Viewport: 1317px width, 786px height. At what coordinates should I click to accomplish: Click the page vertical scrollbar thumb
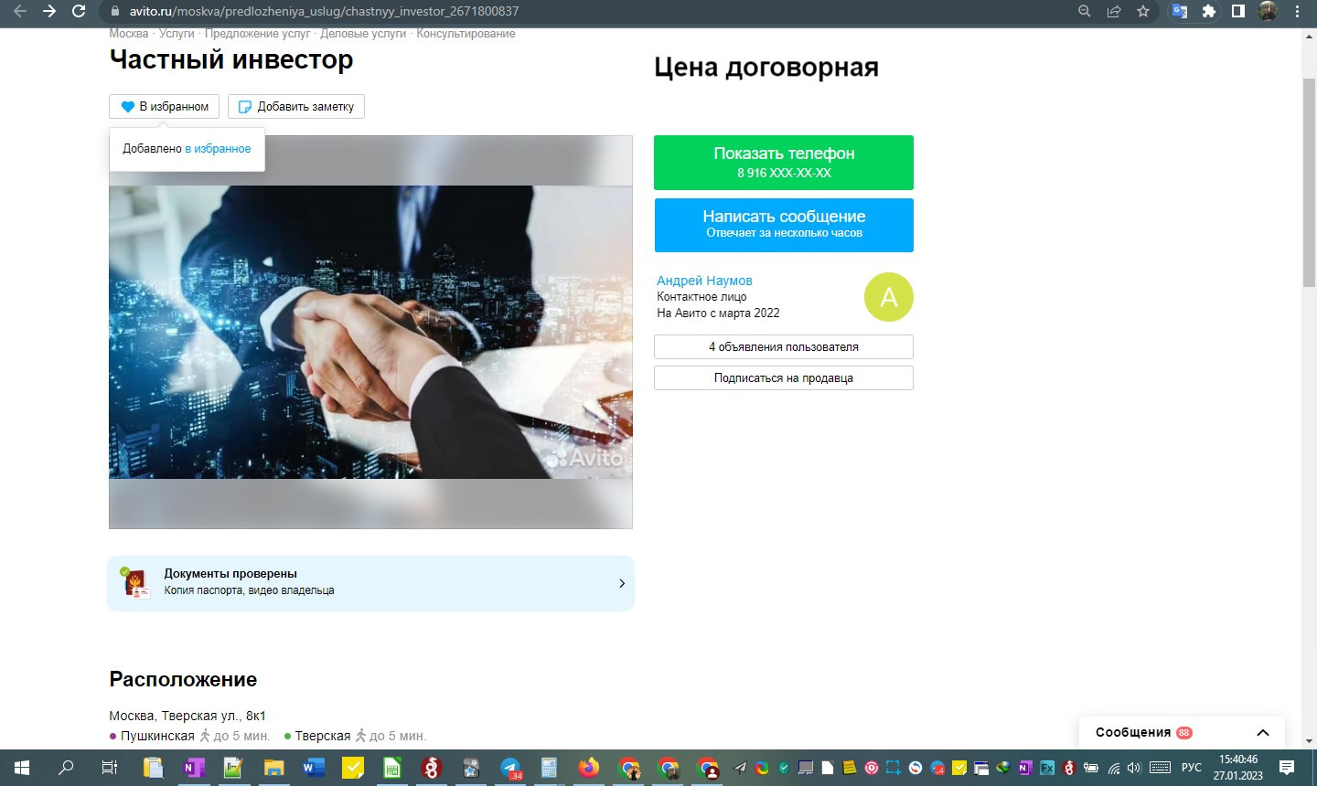tap(1309, 183)
